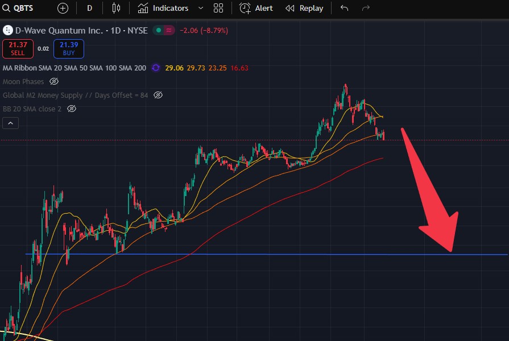The height and width of the screenshot is (341, 509).
Task: Show the Global M2 Money Supply indicator
Action: click(158, 95)
